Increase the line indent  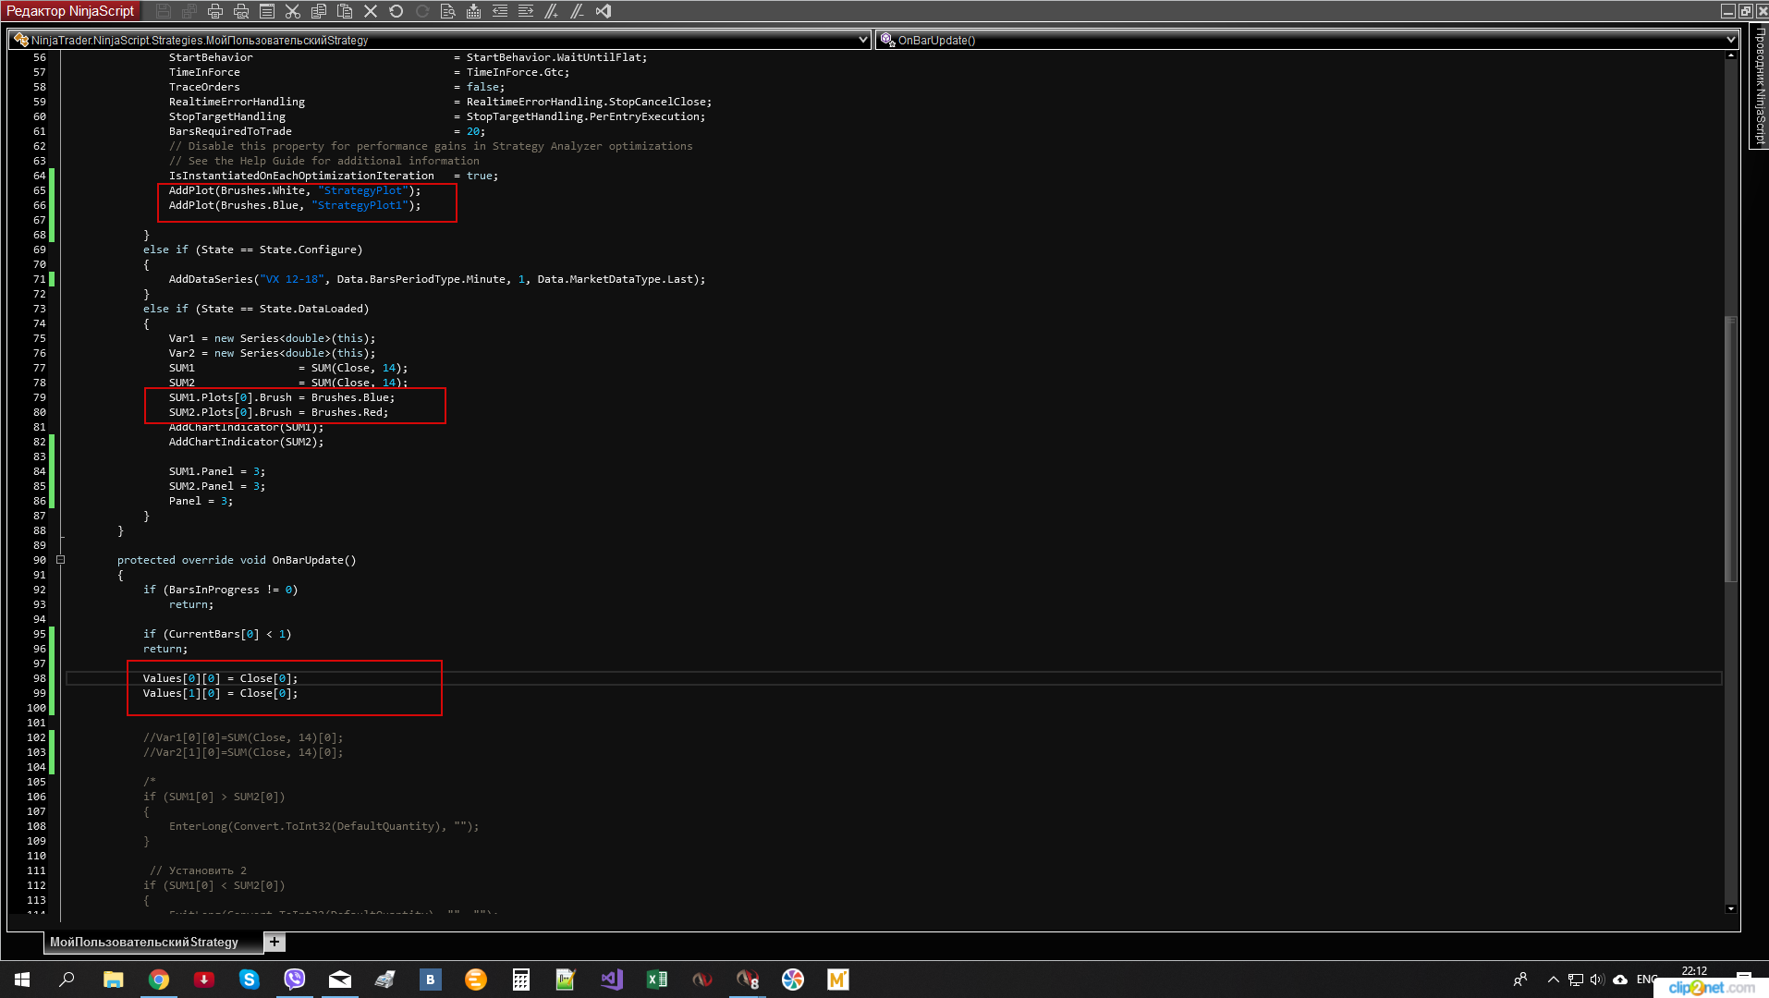pos(526,11)
